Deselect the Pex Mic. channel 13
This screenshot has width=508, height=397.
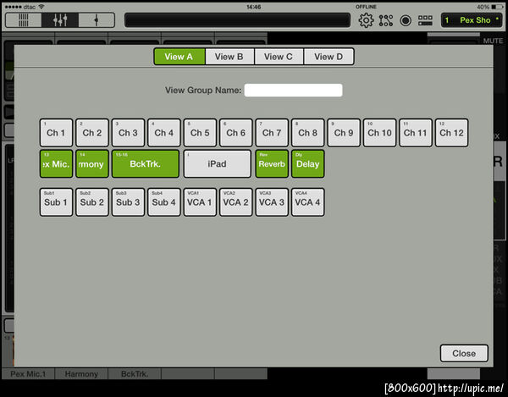[x=56, y=164]
